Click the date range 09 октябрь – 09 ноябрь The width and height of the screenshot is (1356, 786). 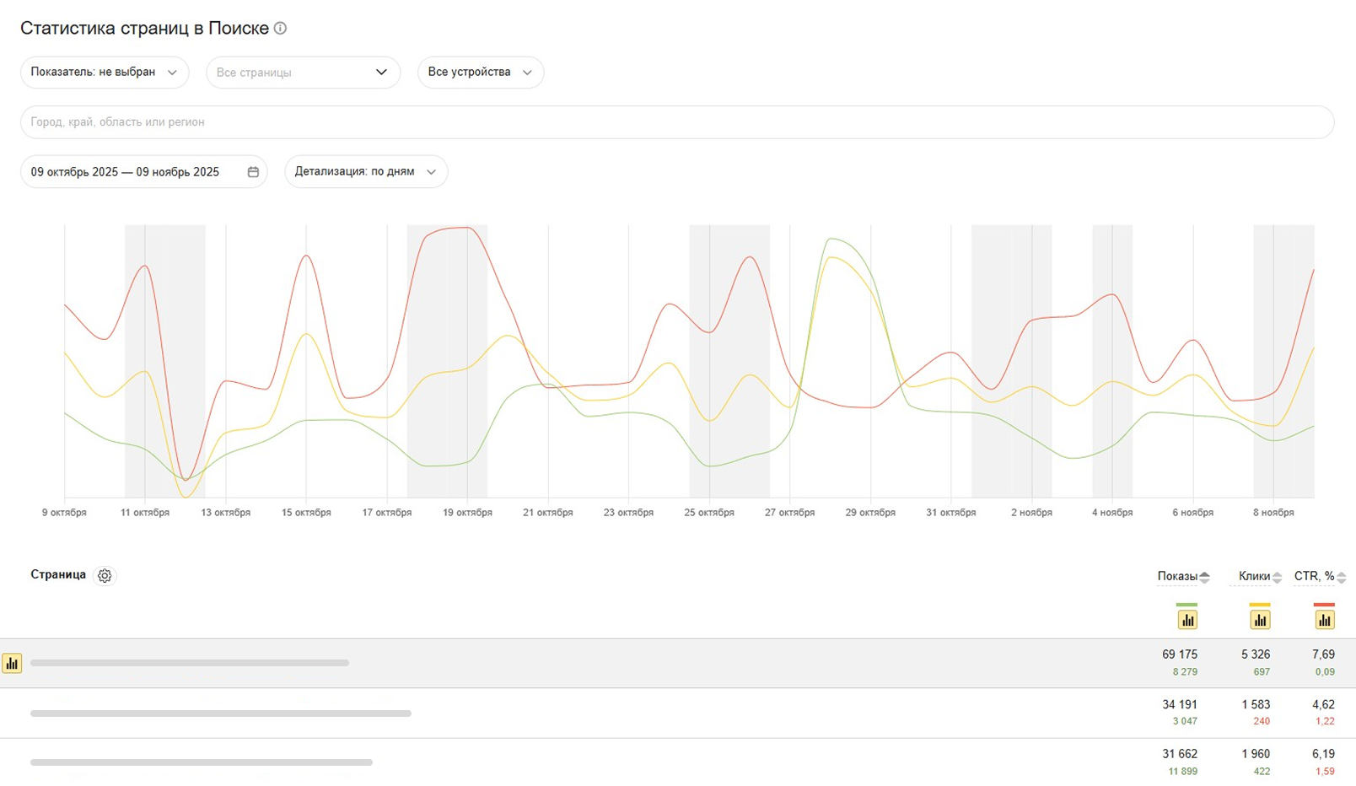125,172
